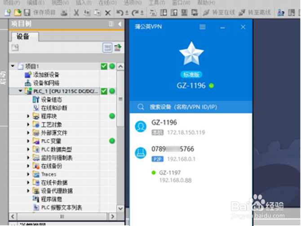Click the router device icon
The width and height of the screenshot is (301, 226).
pyautogui.click(x=141, y=153)
